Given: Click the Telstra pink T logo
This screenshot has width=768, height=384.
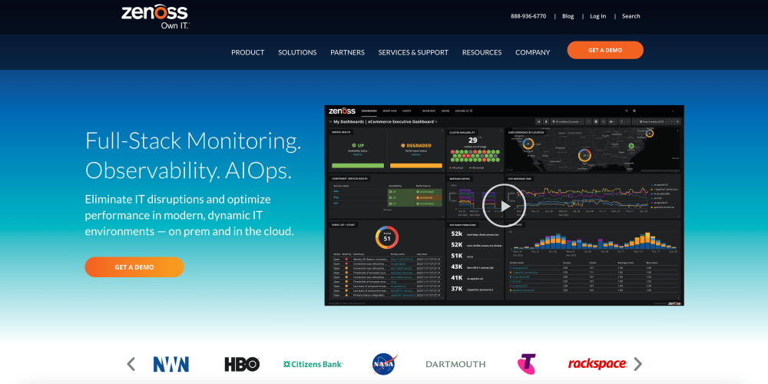Looking at the screenshot, I should point(526,364).
